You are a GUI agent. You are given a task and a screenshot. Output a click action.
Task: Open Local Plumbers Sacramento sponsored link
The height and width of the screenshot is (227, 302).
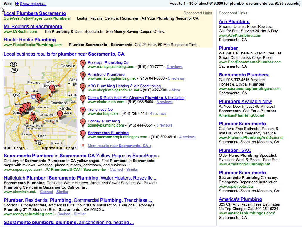pos(35,13)
